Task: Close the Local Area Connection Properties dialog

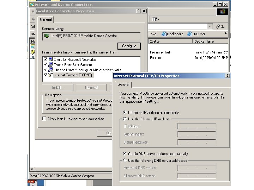Action: point(144,11)
